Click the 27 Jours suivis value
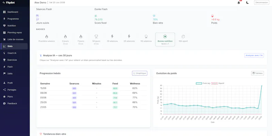272x136 pixels. (x=37, y=19)
